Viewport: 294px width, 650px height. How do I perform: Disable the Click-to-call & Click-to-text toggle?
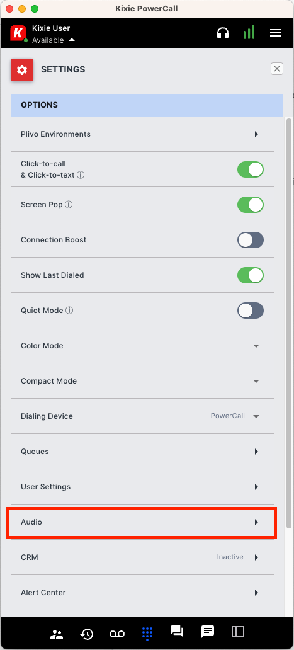pos(251,169)
